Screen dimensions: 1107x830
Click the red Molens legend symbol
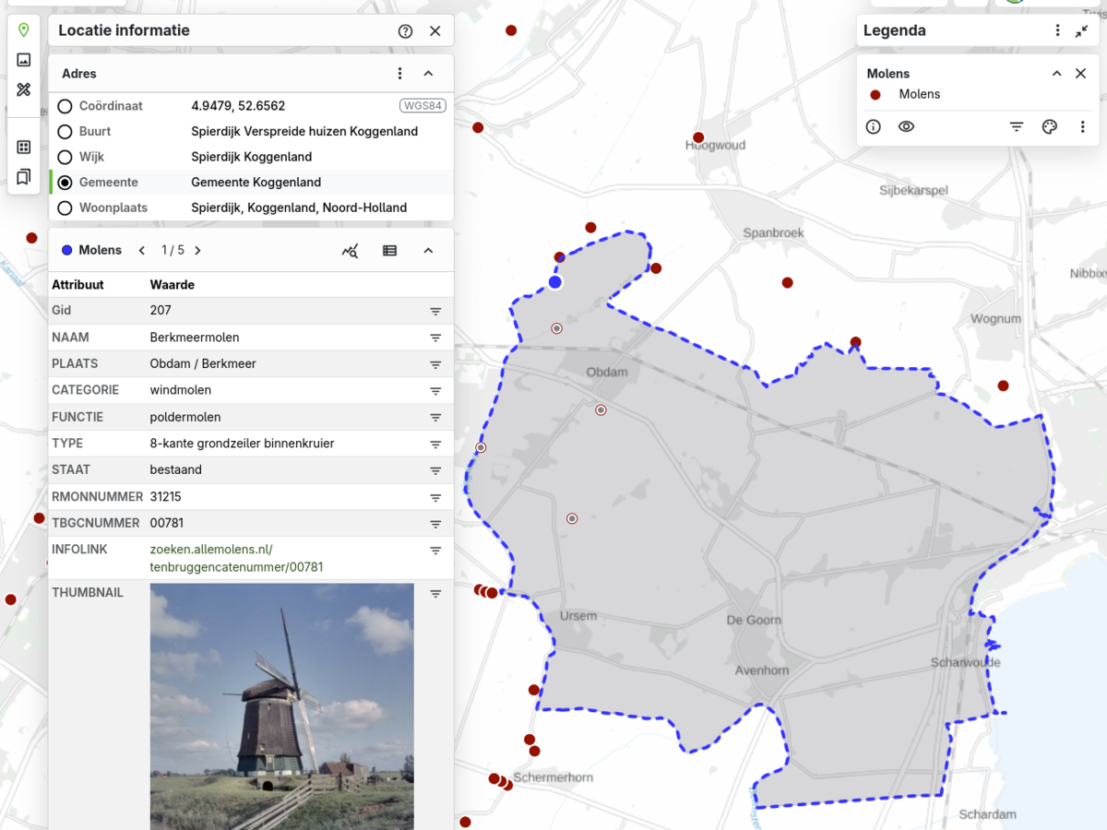(875, 95)
